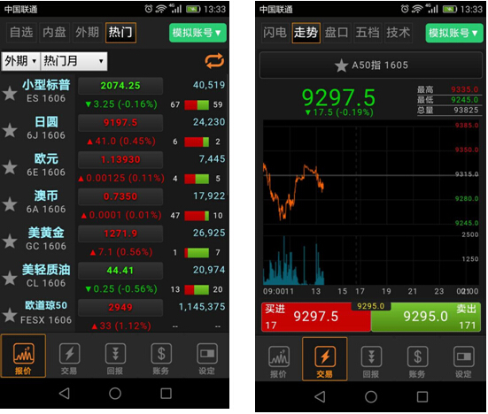Tap the refresh arrows icon on the quotes screen
The height and width of the screenshot is (414, 488).
tap(214, 61)
